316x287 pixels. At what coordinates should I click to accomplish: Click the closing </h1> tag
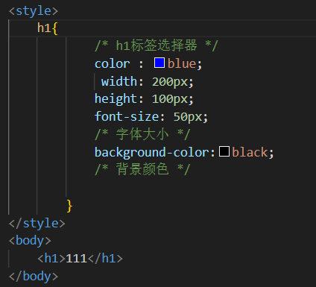(105, 259)
